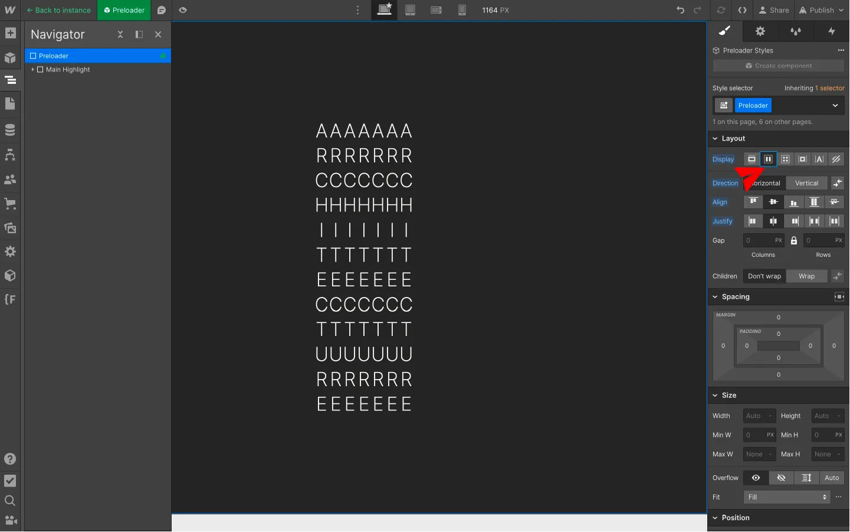
Task: Collapse the Spacing section
Action: [715, 297]
